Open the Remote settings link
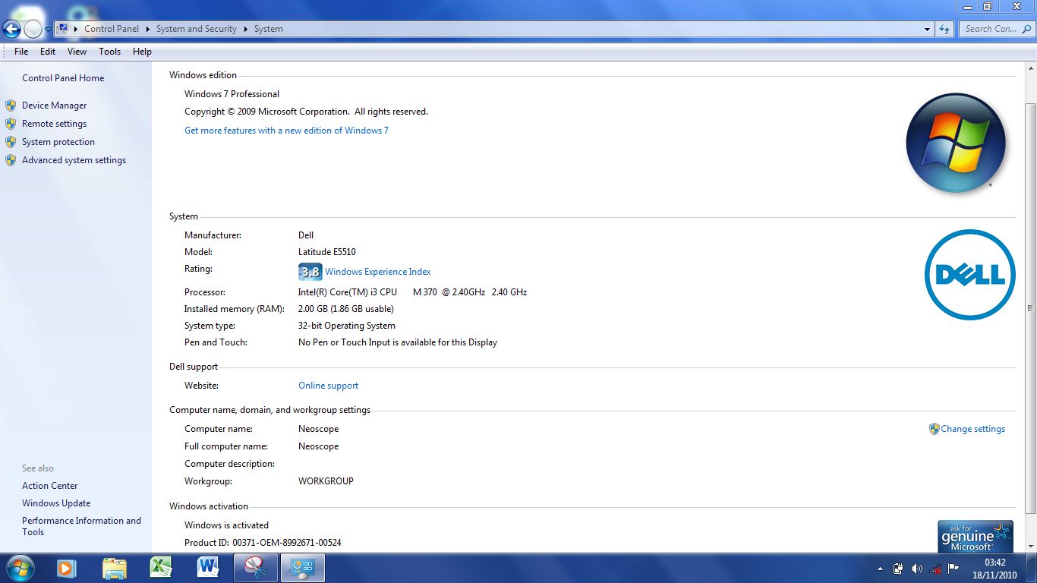 point(54,124)
